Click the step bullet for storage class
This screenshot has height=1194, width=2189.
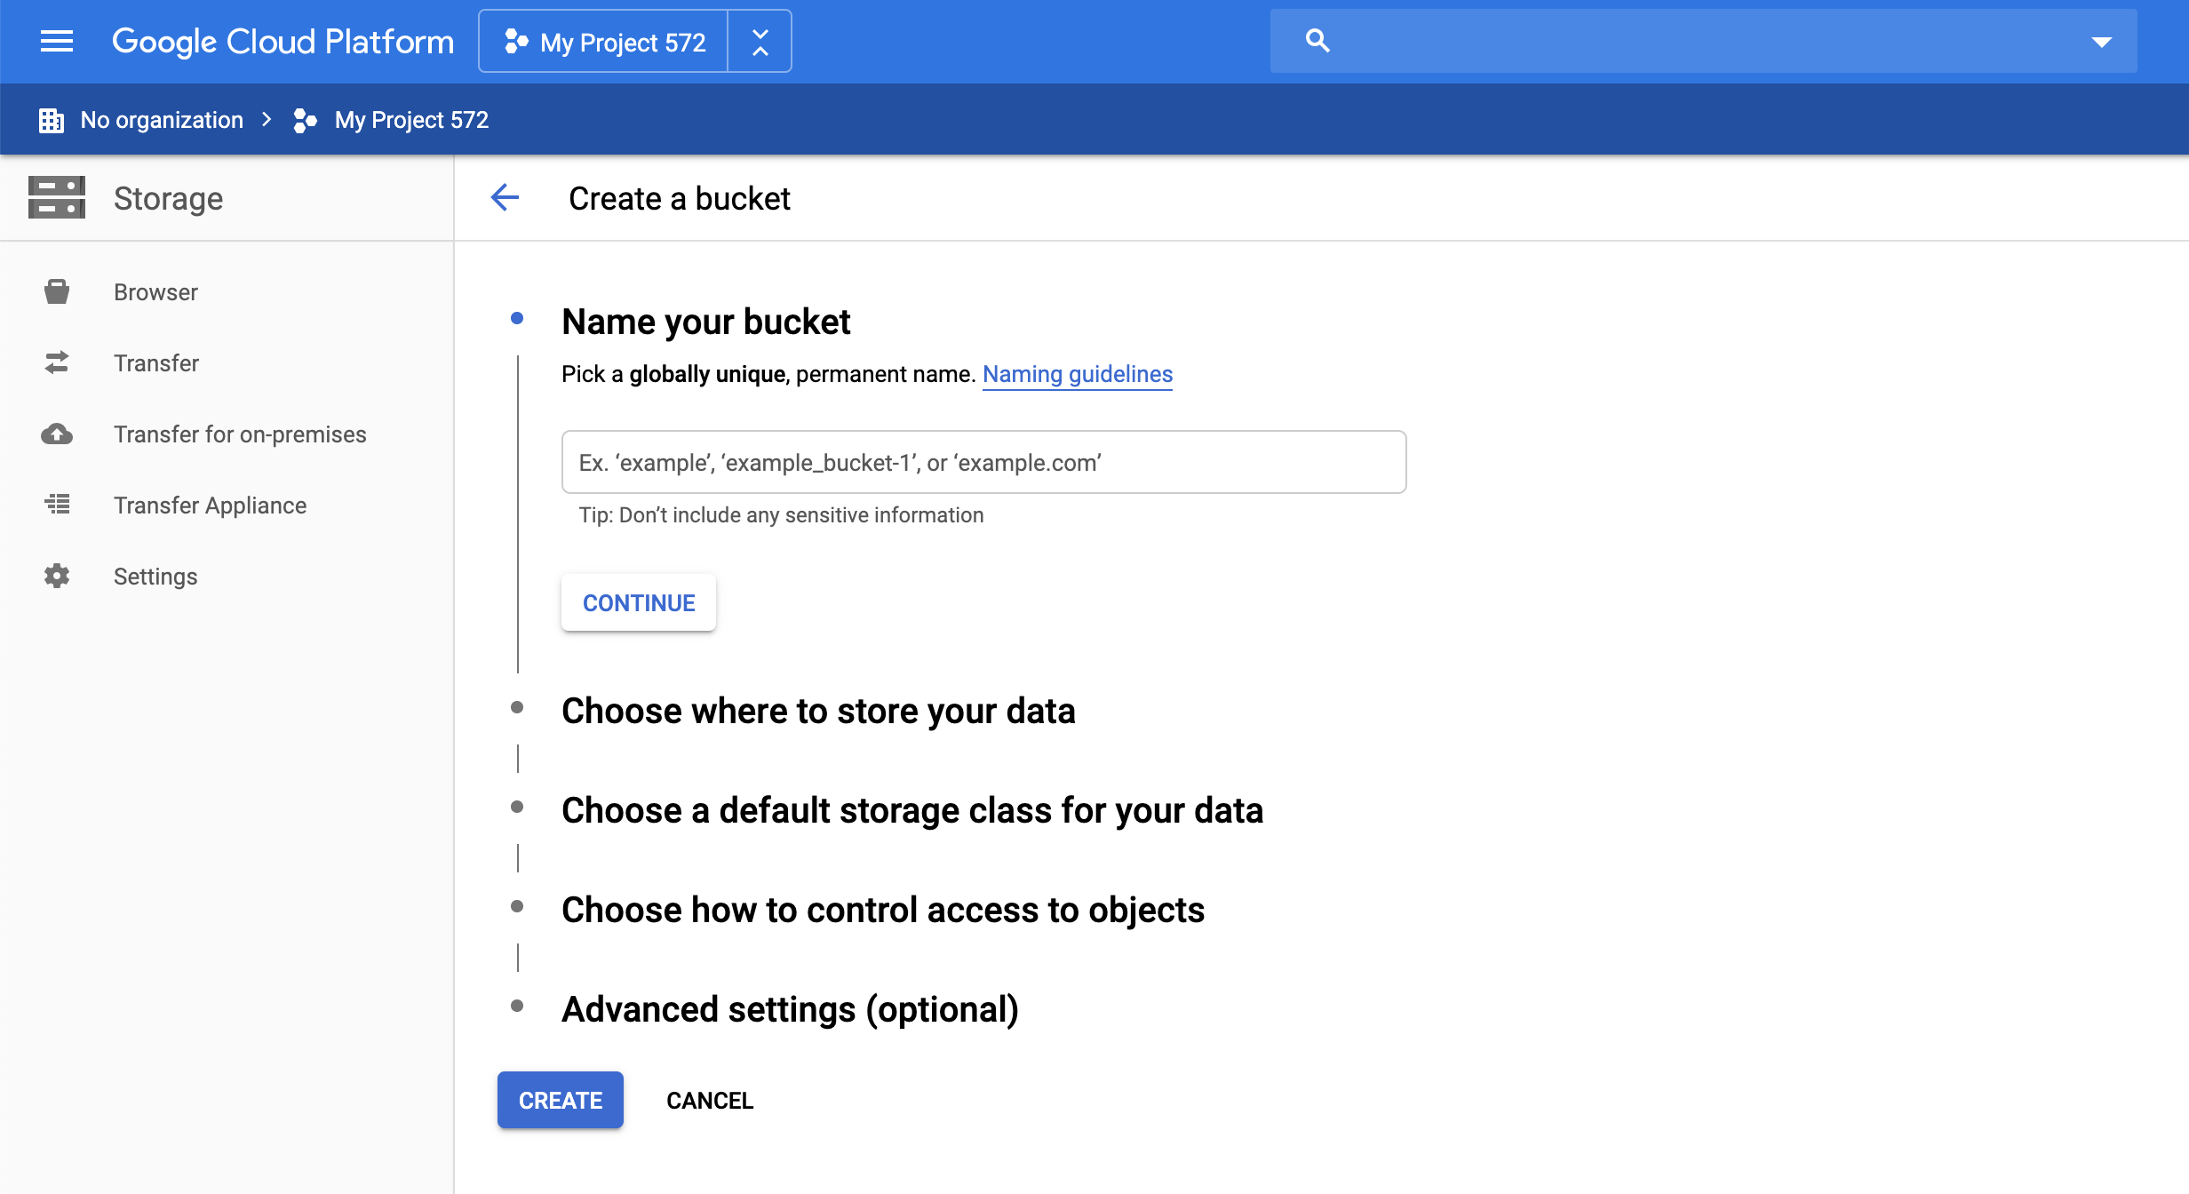(517, 807)
